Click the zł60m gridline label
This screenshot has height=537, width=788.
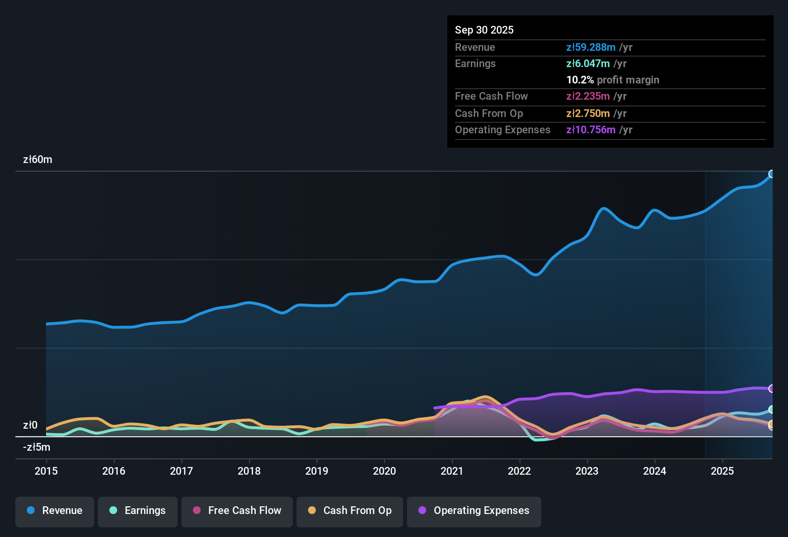(37, 159)
